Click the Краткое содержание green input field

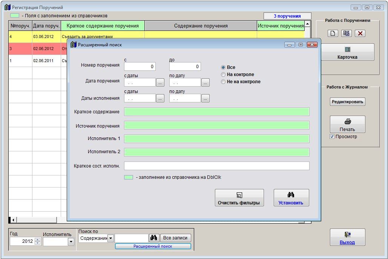(217, 112)
